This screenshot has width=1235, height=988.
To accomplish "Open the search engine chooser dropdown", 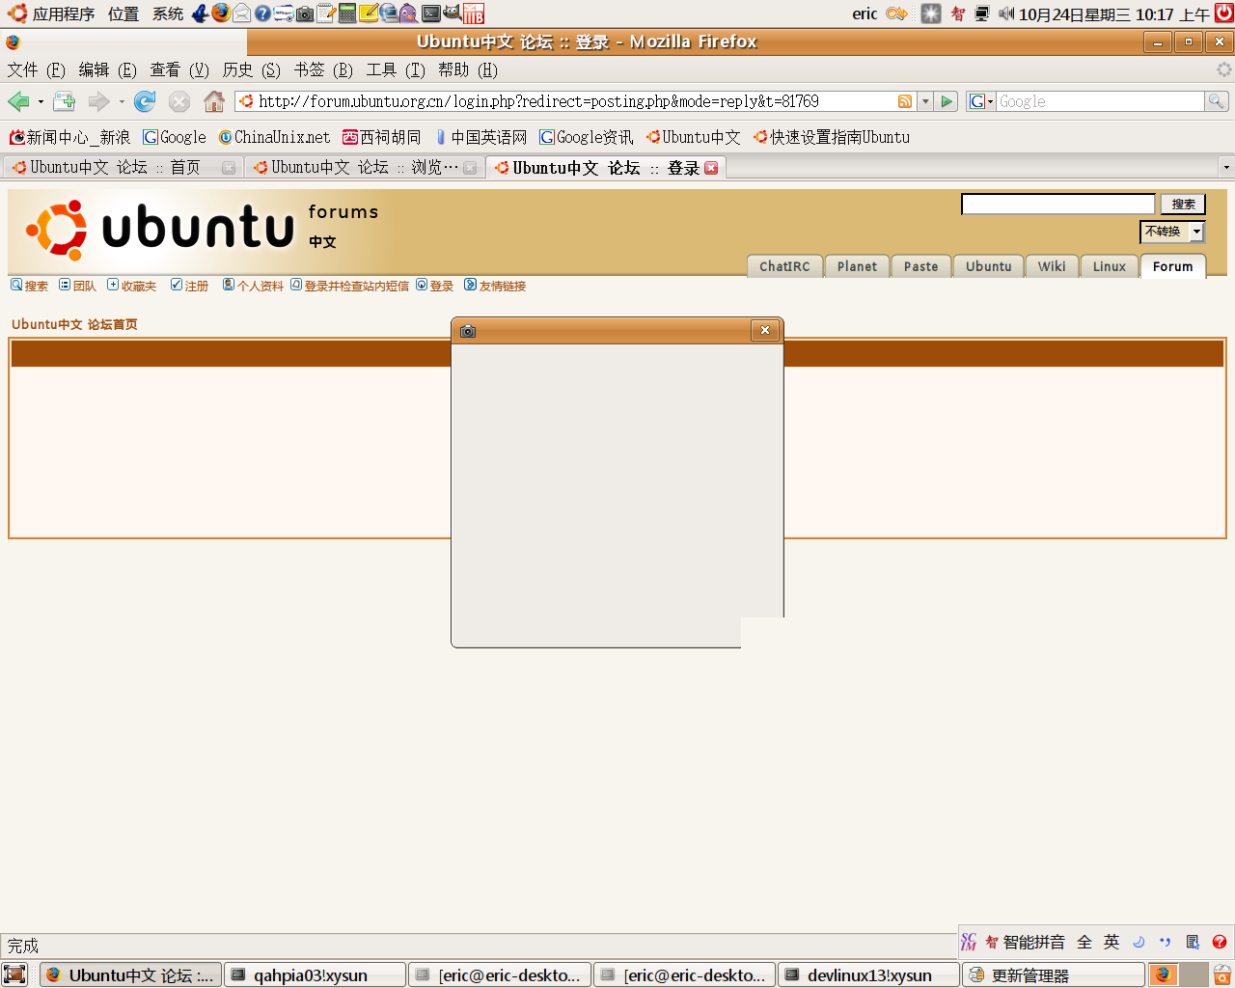I will (981, 101).
